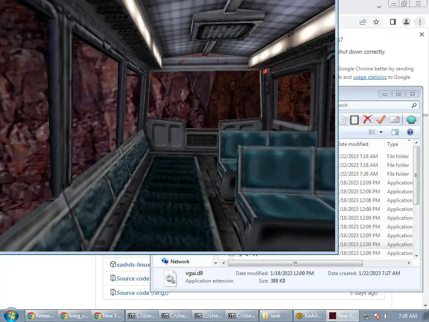The width and height of the screenshot is (429, 322).
Task: Click the Chrome share page icon
Action: pos(363,22)
